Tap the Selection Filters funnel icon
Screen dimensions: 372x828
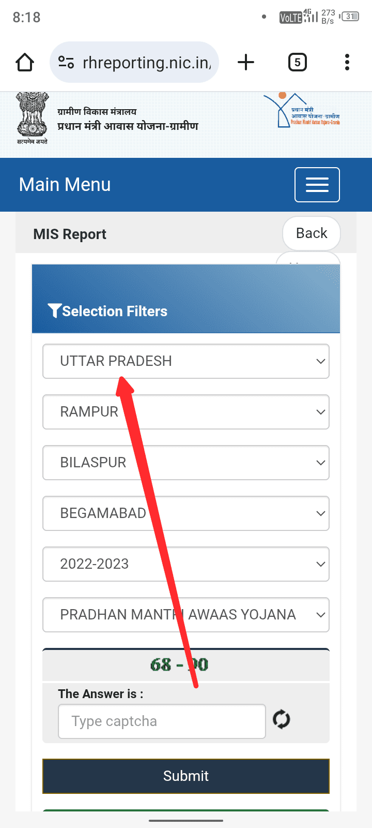(54, 310)
